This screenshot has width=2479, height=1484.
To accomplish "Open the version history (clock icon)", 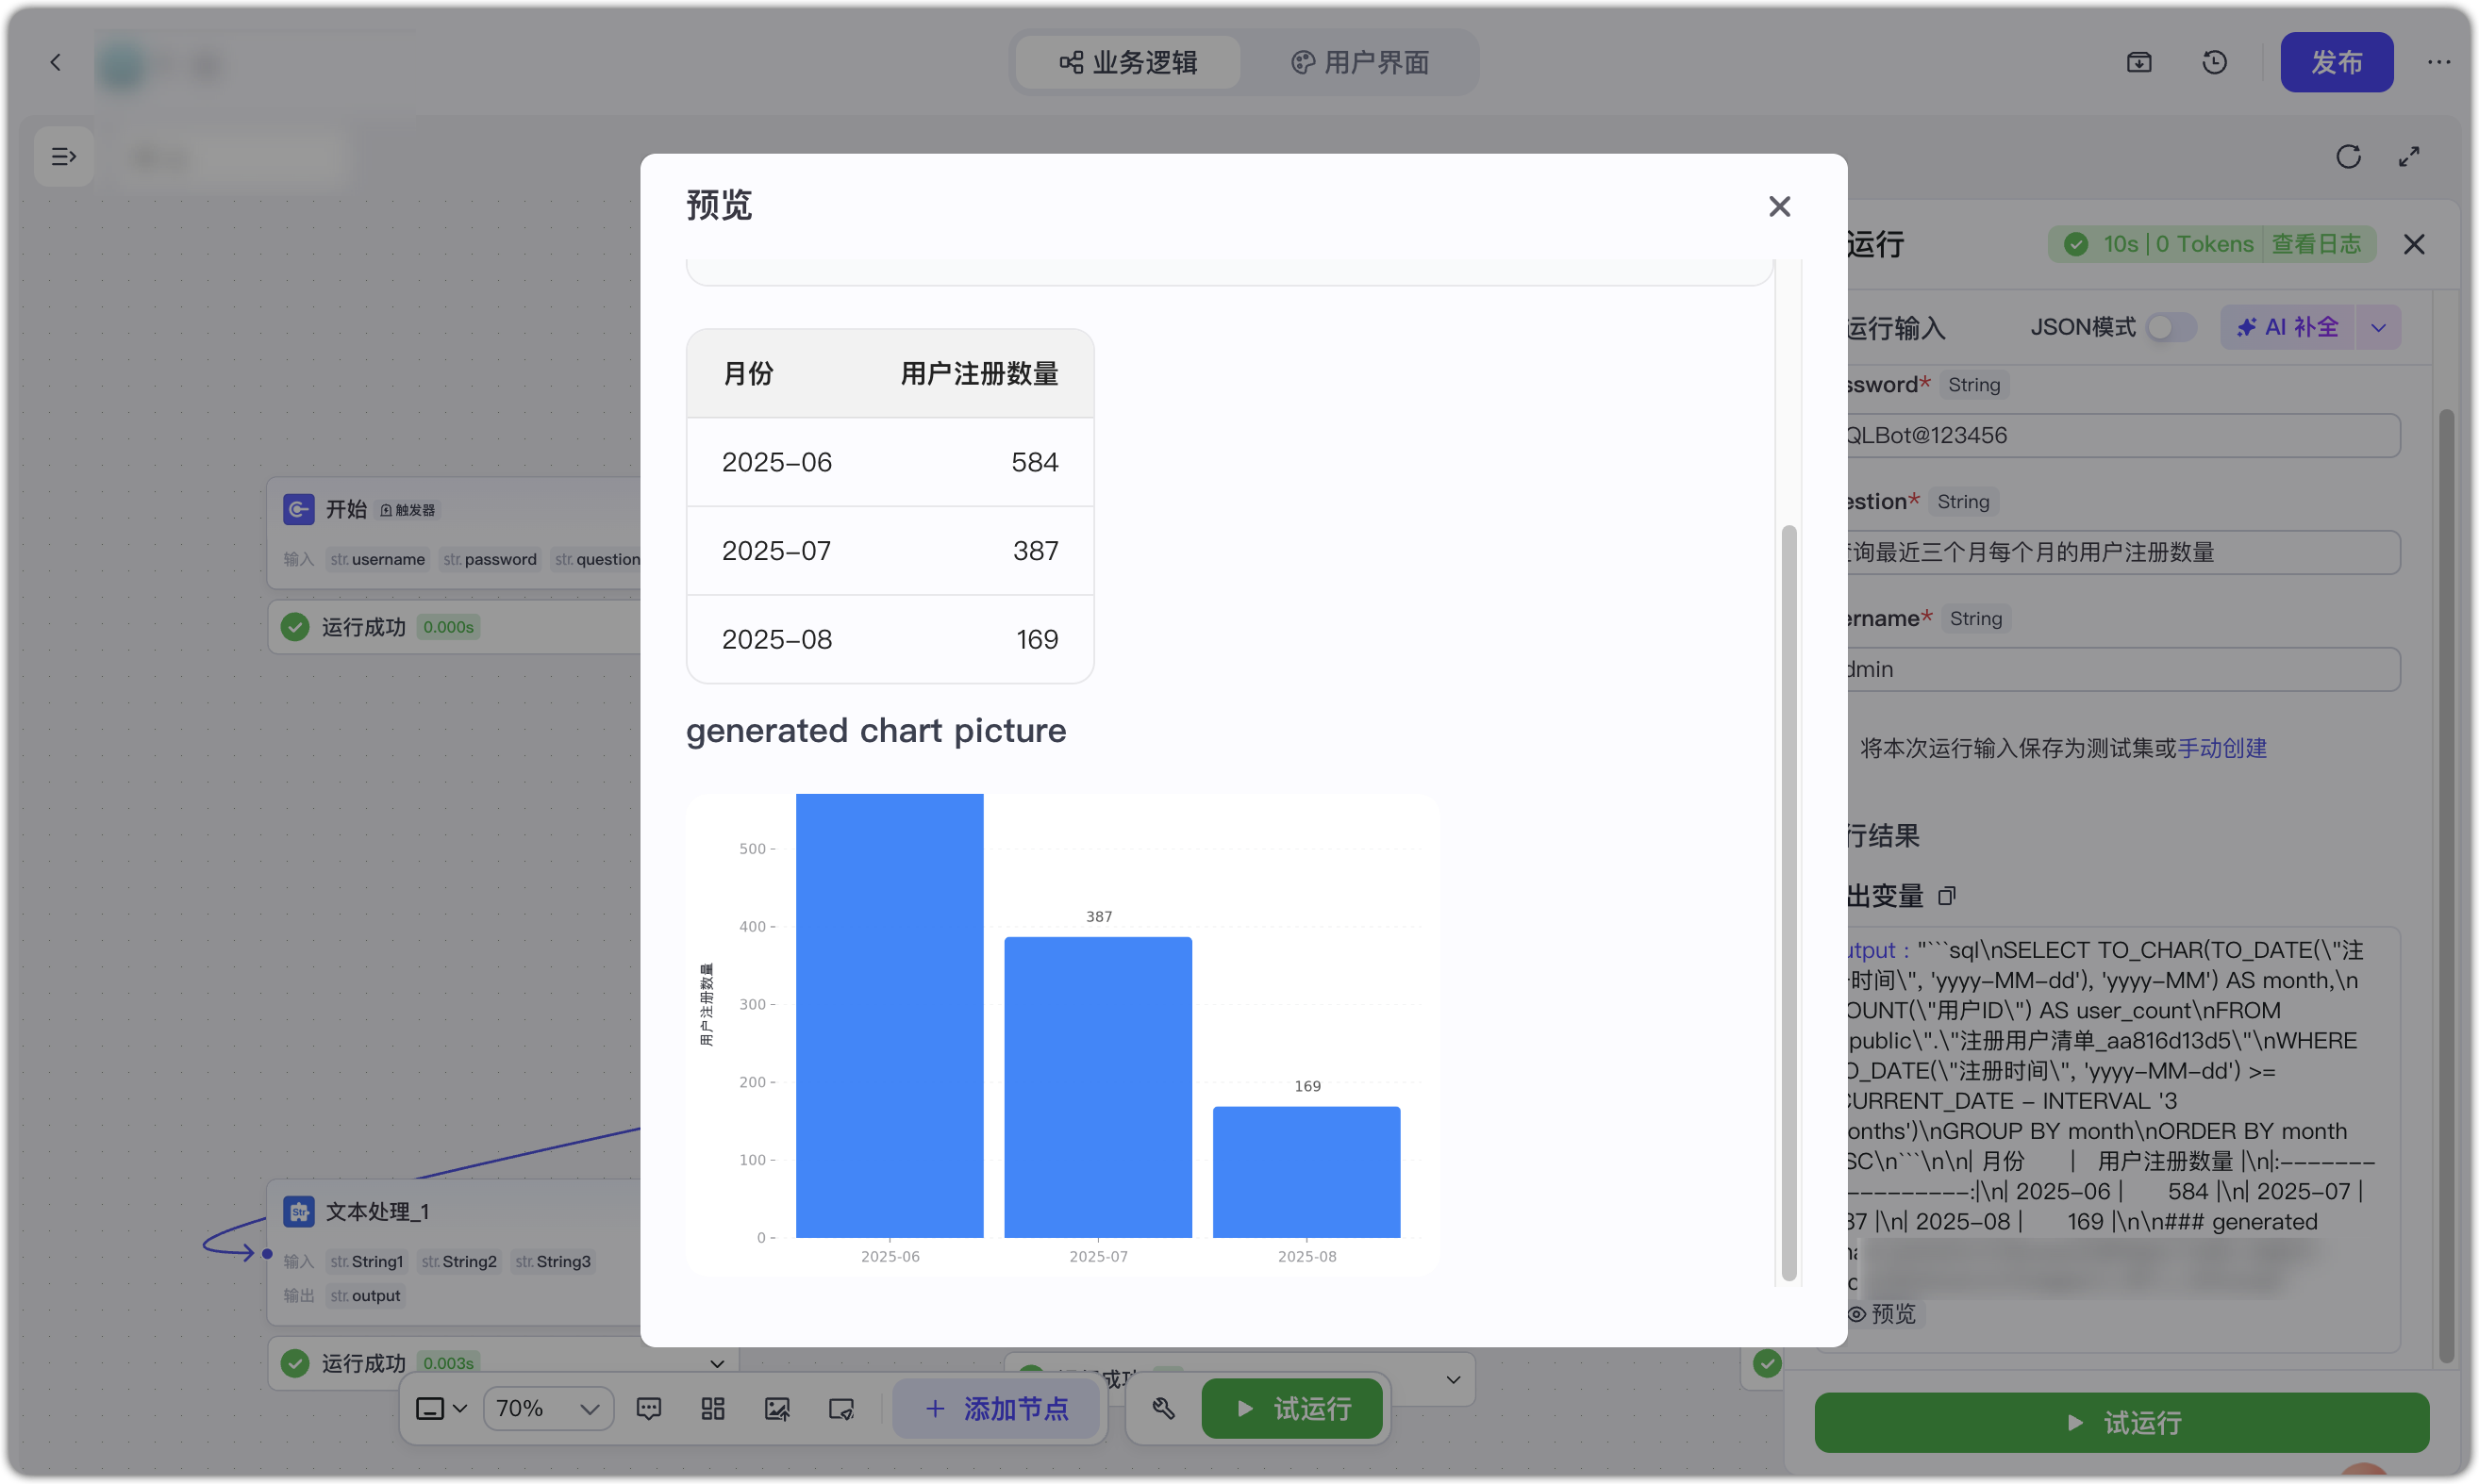I will (2214, 62).
